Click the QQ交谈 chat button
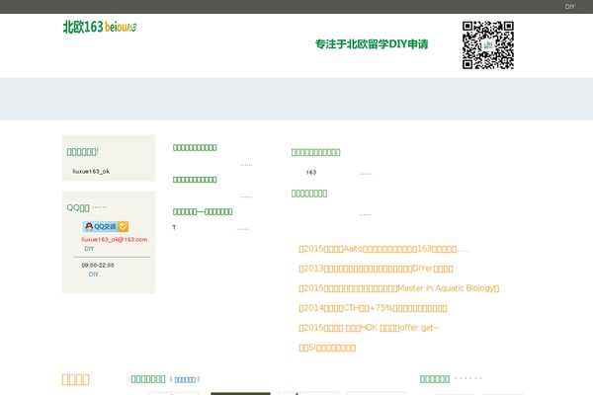 click(106, 226)
